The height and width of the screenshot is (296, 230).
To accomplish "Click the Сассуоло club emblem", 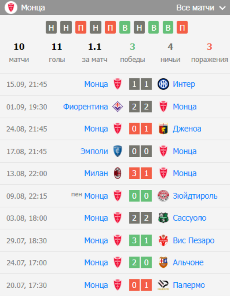I will (x=163, y=218).
